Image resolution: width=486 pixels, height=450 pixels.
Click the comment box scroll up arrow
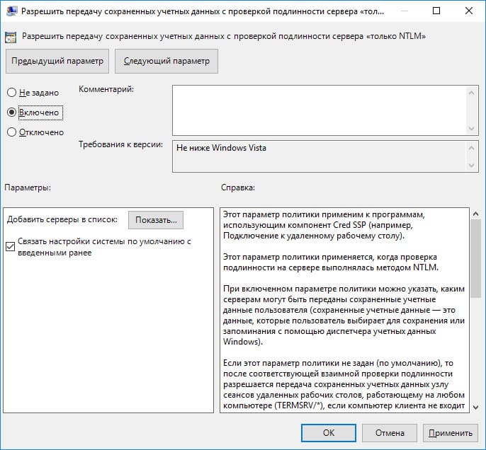tap(473, 91)
